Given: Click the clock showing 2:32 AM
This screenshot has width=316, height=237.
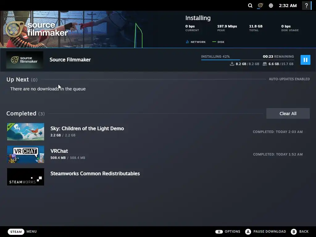Looking at the screenshot, I should [288, 6].
